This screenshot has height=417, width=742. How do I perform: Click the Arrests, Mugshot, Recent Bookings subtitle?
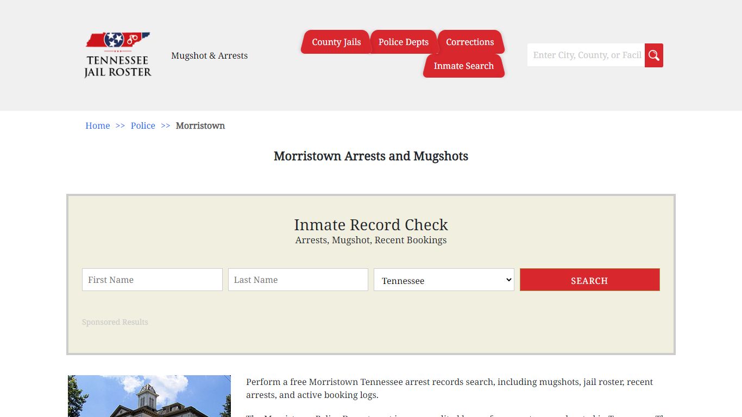(371, 240)
